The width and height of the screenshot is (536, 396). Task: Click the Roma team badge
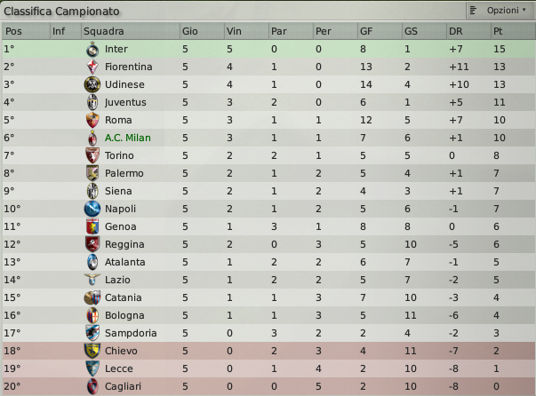(x=92, y=120)
